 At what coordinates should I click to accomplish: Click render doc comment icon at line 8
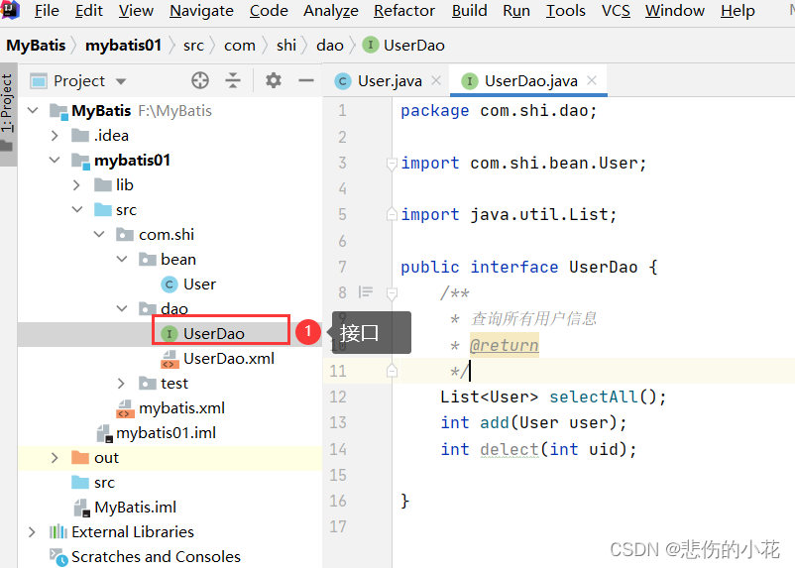(x=366, y=292)
